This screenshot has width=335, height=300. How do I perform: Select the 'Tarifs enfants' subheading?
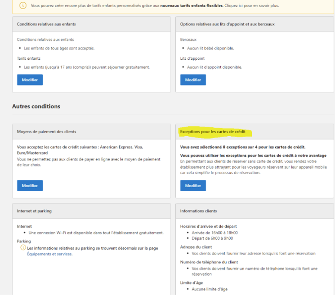pos(29,58)
